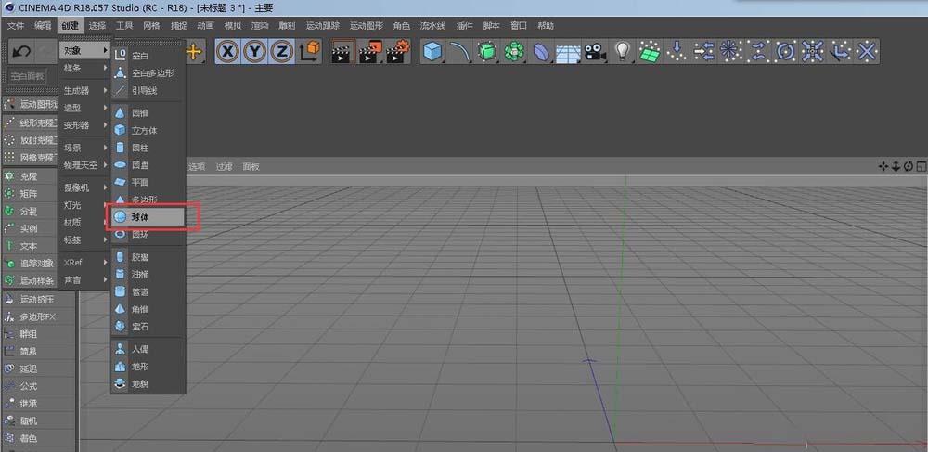Image resolution: width=928 pixels, height=452 pixels.
Task: Click the purple bend deformer icon
Action: tap(541, 52)
